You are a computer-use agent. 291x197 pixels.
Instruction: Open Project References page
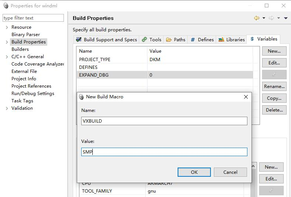pyautogui.click(x=31, y=86)
